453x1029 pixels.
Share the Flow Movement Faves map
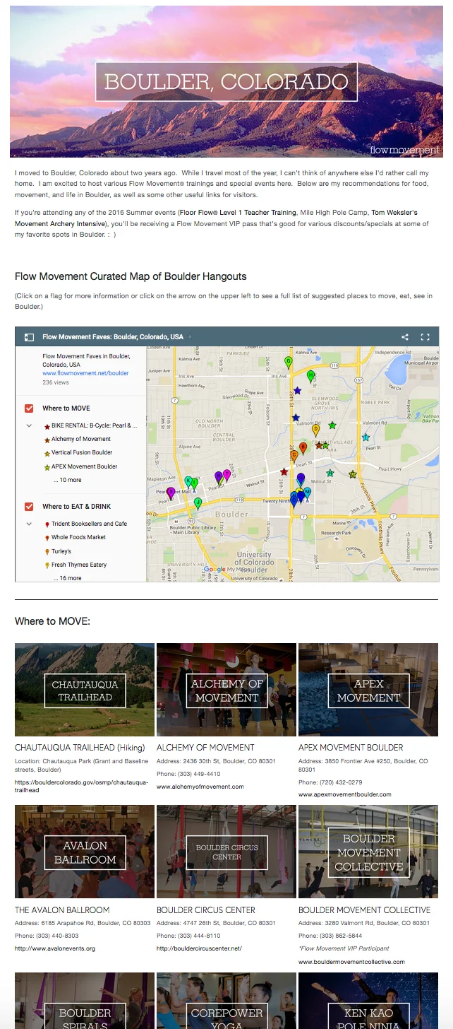coord(405,337)
